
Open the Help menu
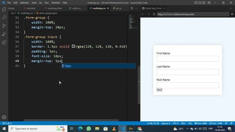point(65,3)
